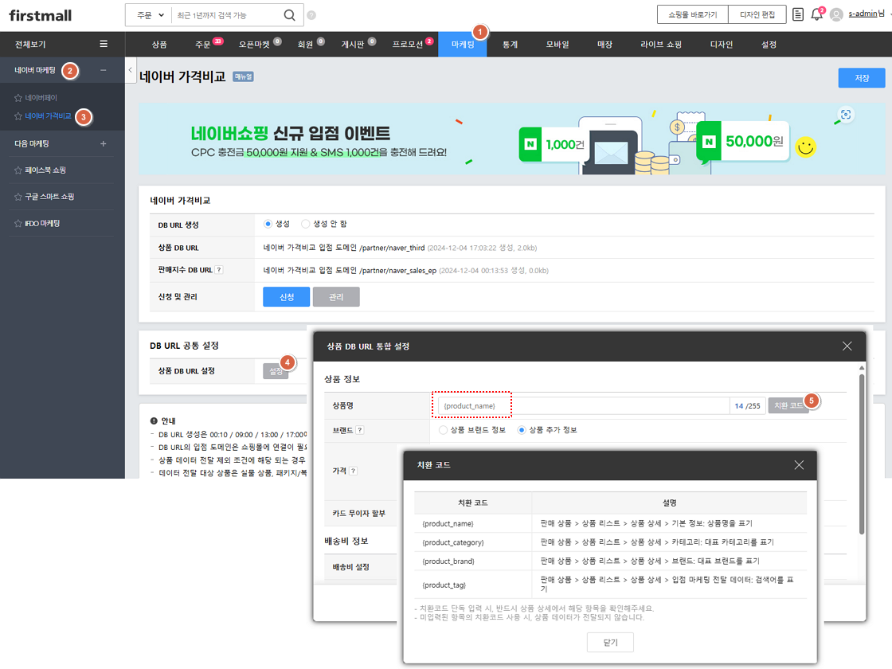Select the 생성 안 함 radio option
Viewport: 892px width, 669px height.
(x=306, y=224)
